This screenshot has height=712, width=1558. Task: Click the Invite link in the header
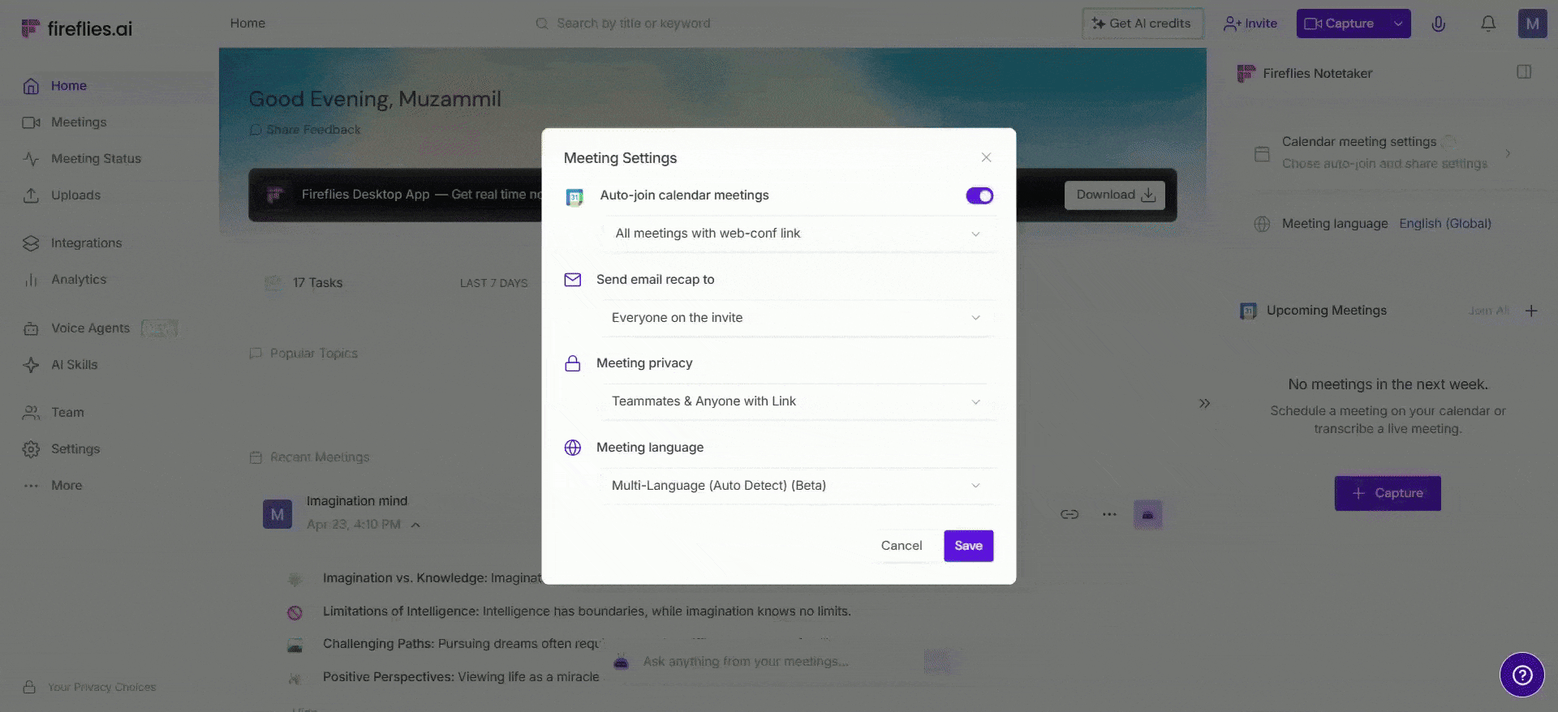[x=1250, y=24]
